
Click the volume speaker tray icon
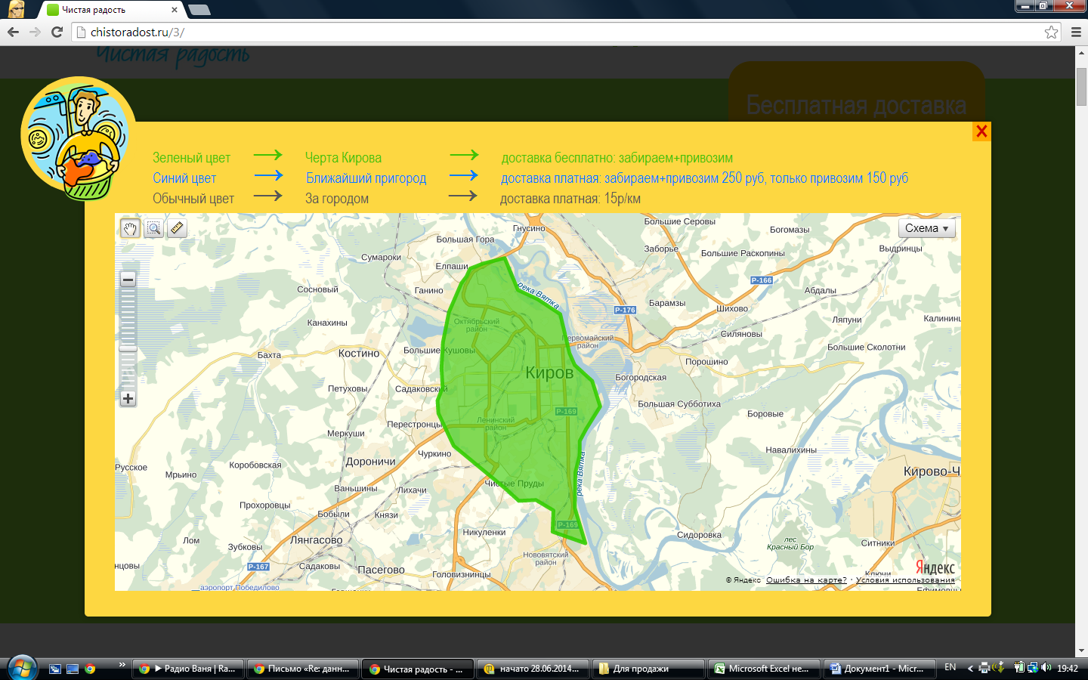point(1046,668)
